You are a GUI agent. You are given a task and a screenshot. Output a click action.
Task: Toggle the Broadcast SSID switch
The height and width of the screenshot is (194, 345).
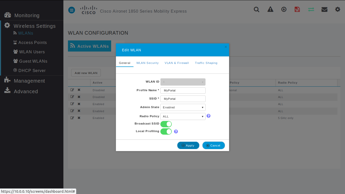click(x=166, y=124)
